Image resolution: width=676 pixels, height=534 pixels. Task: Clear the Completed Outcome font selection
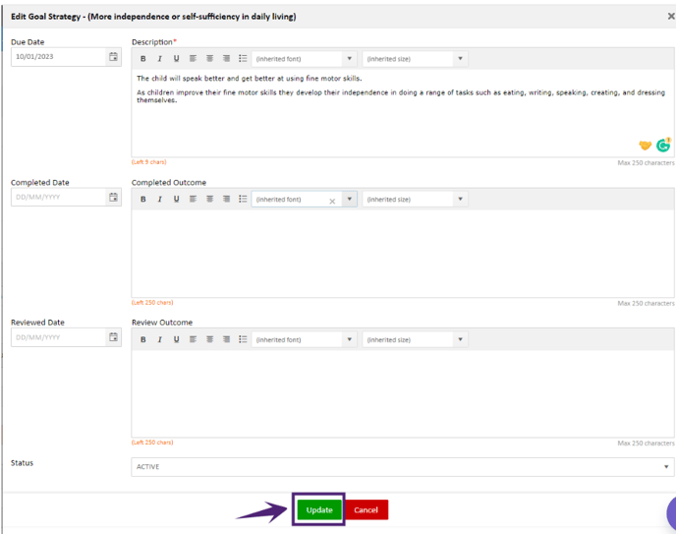332,202
